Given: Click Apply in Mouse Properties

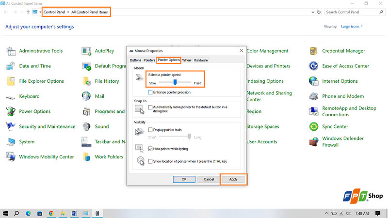Looking at the screenshot, I should pos(233,179).
